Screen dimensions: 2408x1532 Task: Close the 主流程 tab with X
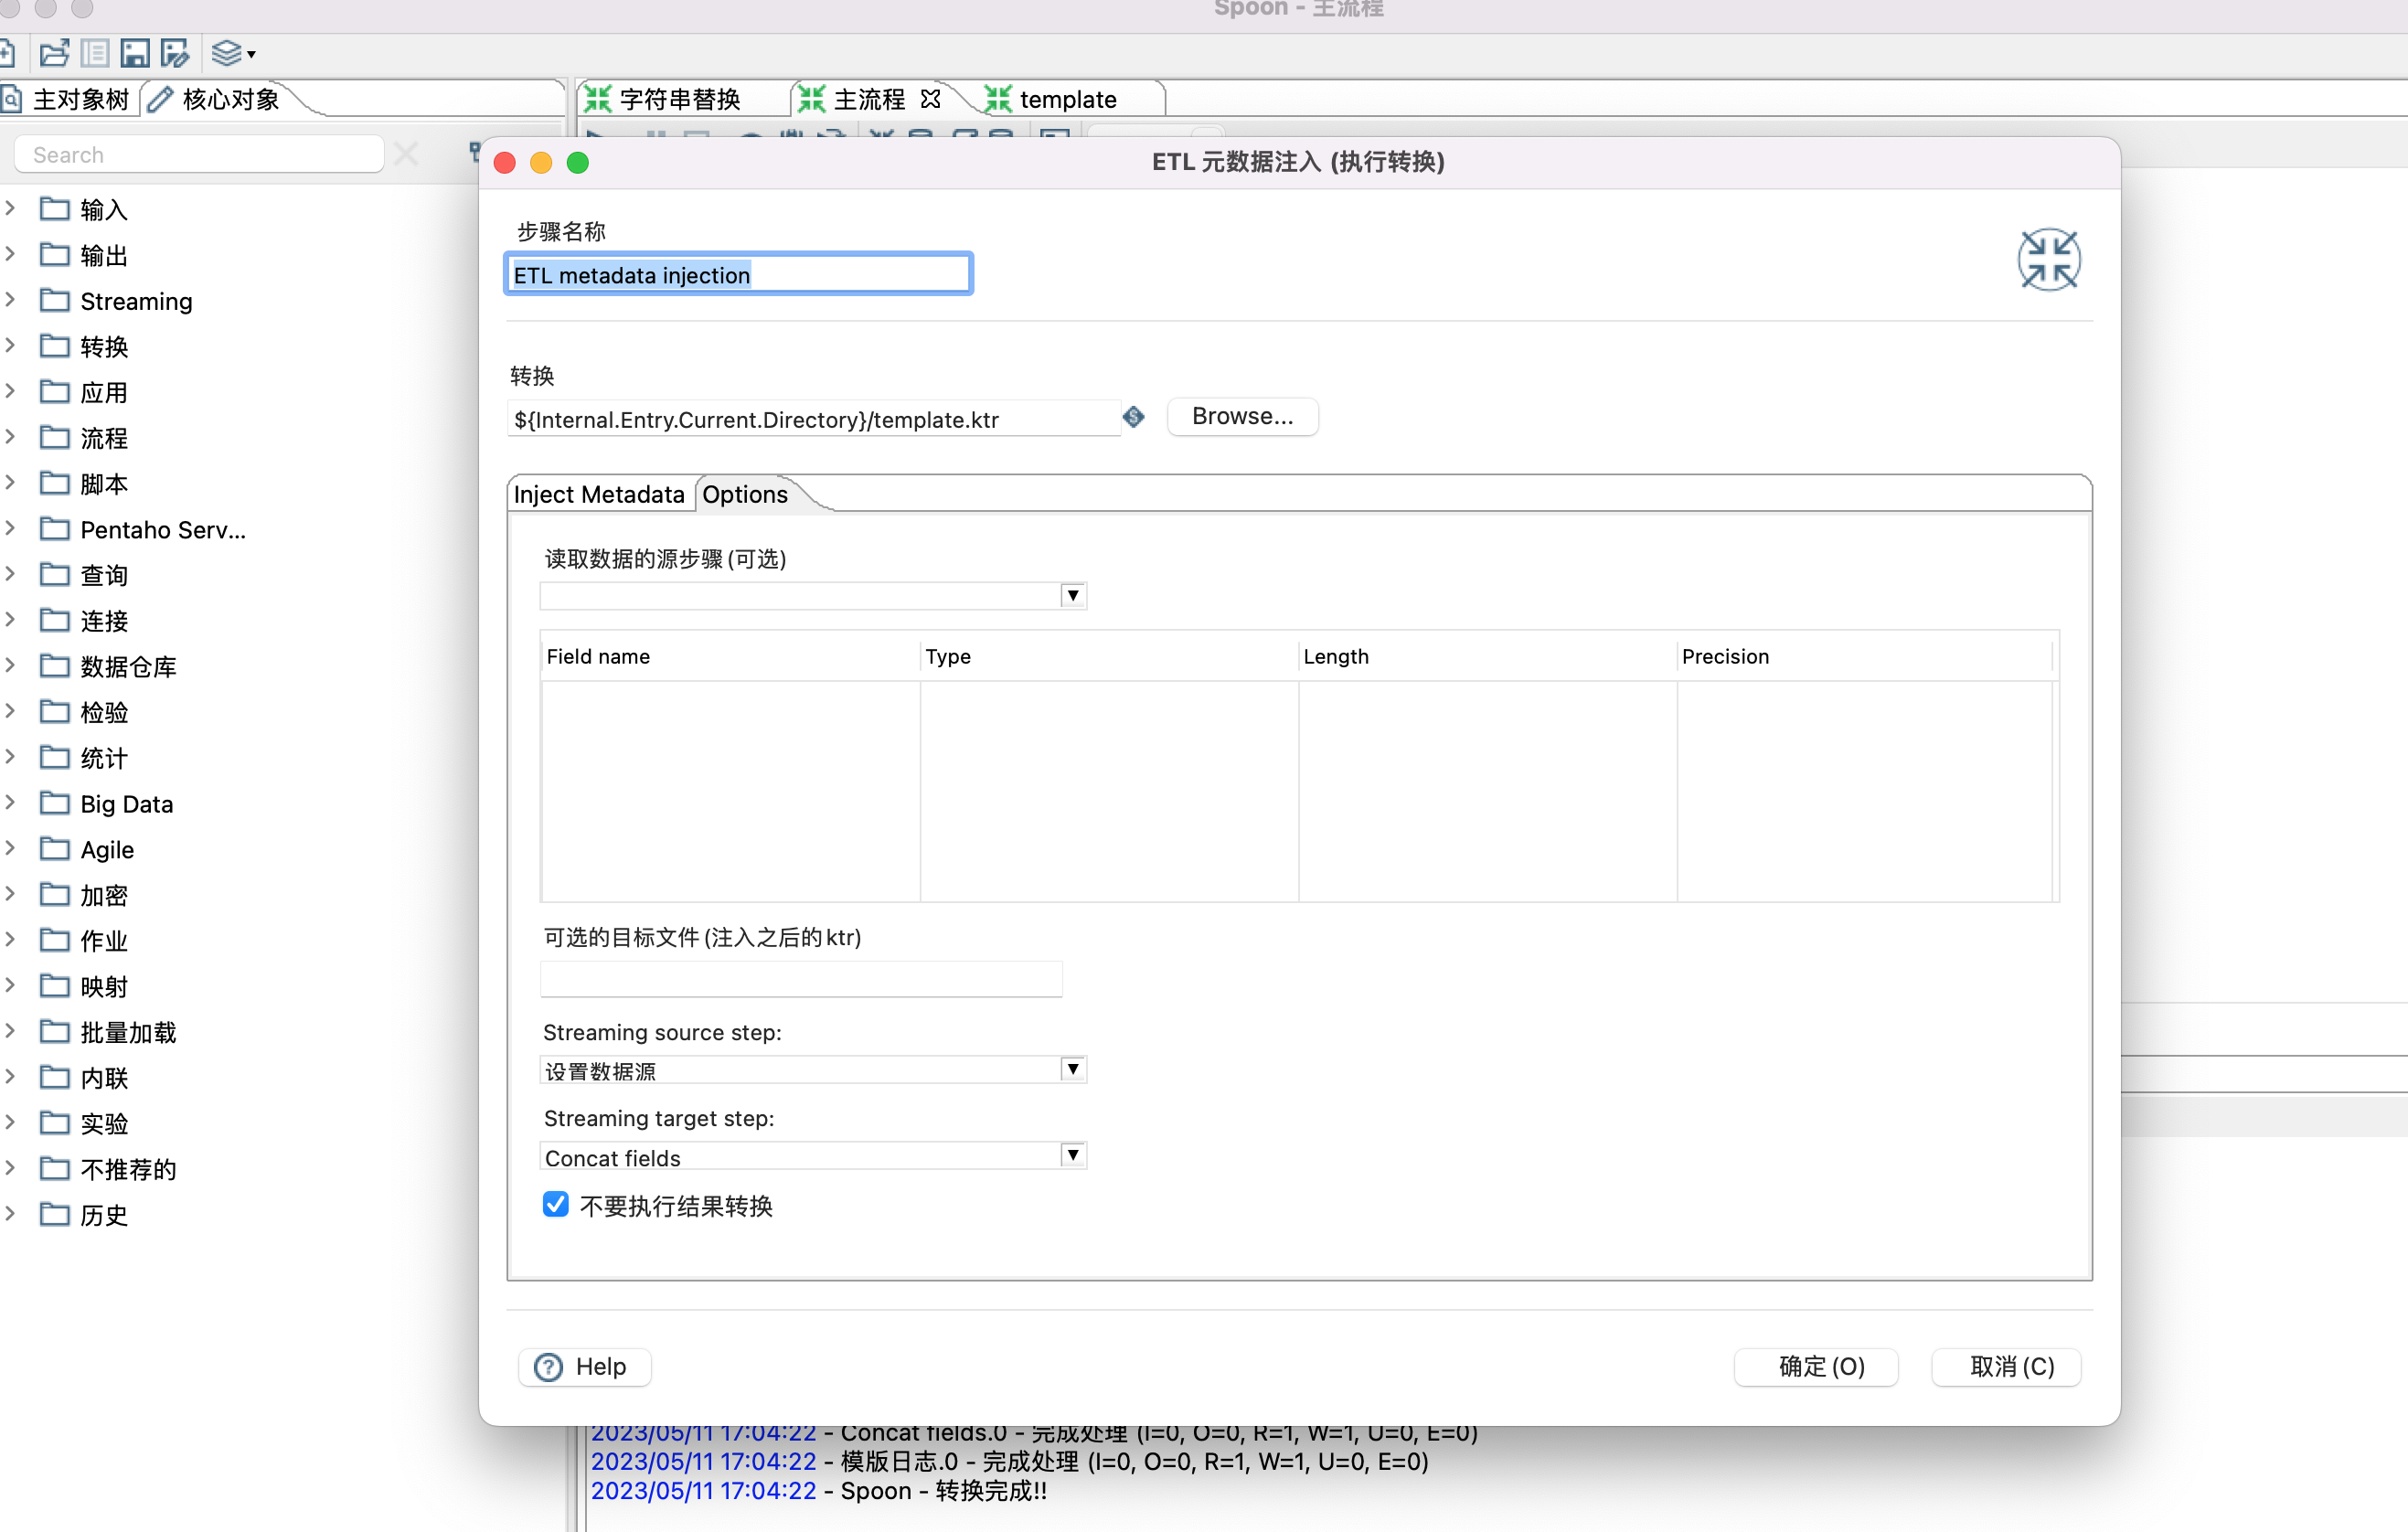point(930,99)
